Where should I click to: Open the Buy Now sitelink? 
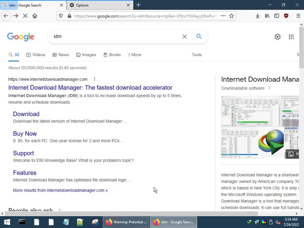click(25, 134)
